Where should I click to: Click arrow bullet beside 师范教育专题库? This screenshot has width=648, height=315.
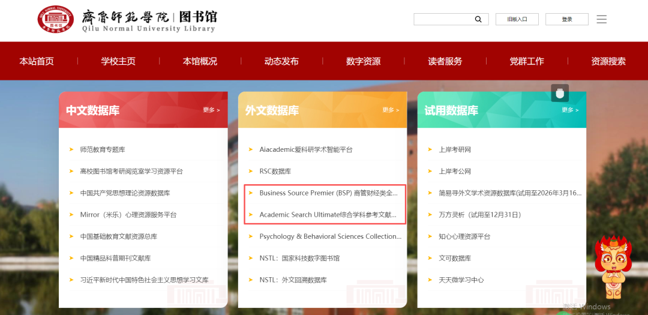[x=71, y=149]
